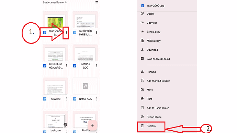Screen dimensions: 237x133
Task: Click the share arrow icon next to Send a copy
Action: [x=142, y=32]
